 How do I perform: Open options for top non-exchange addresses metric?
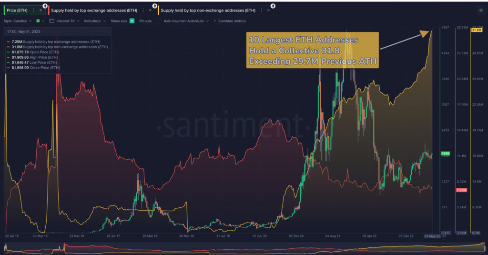(262, 10)
